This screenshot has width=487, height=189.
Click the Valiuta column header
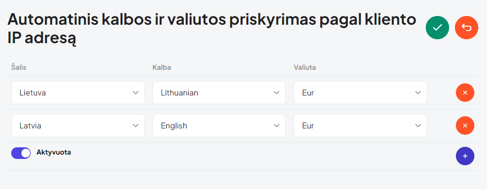pyautogui.click(x=305, y=67)
